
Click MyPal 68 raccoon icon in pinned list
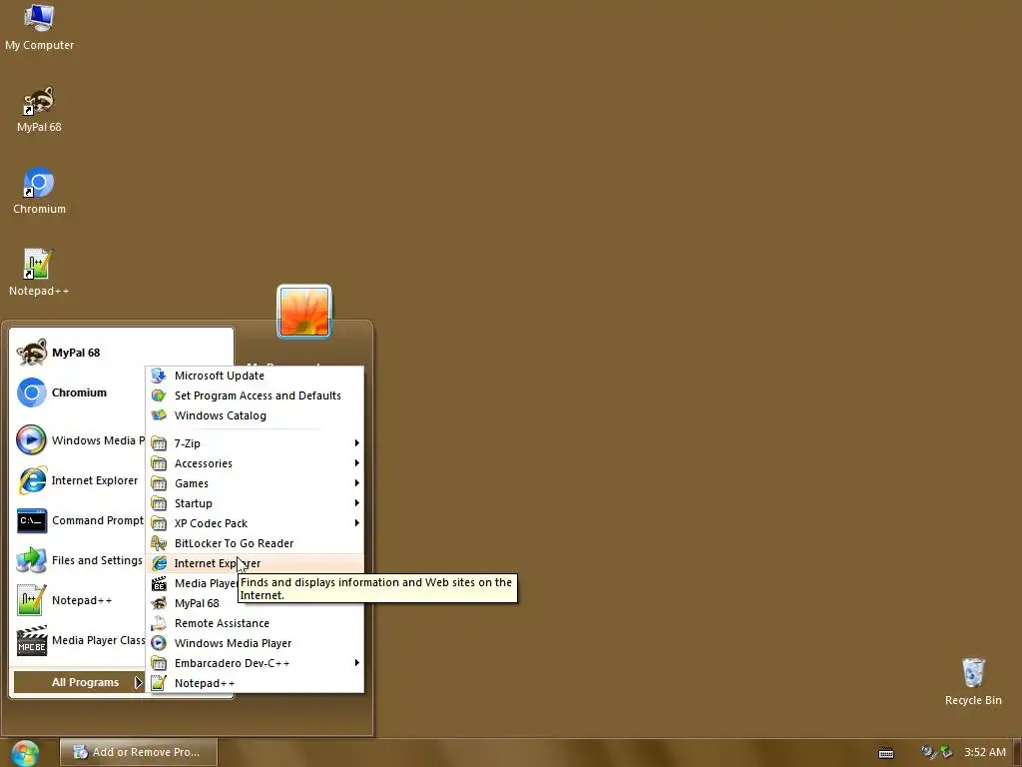[31, 353]
